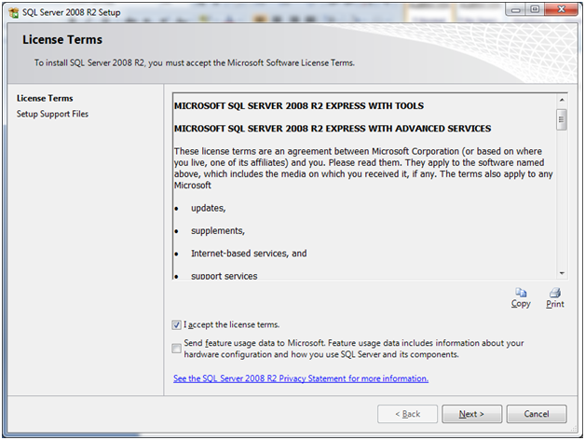Click the 'support services' bullet item
This screenshot has width=585, height=440.
[x=224, y=276]
